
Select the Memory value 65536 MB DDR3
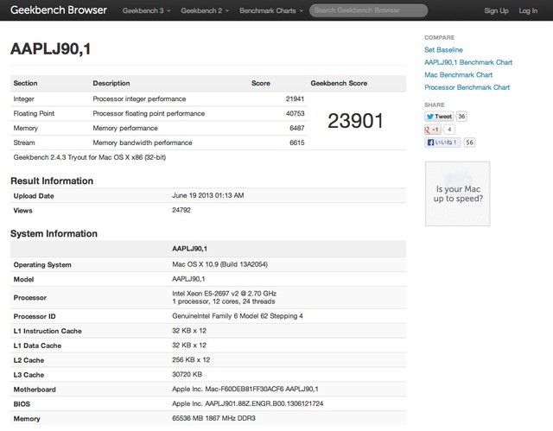tap(213, 418)
